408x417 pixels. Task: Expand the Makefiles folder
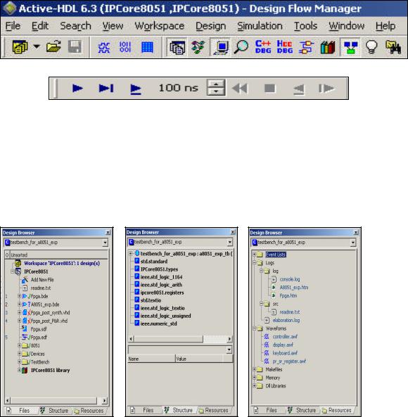click(x=254, y=369)
